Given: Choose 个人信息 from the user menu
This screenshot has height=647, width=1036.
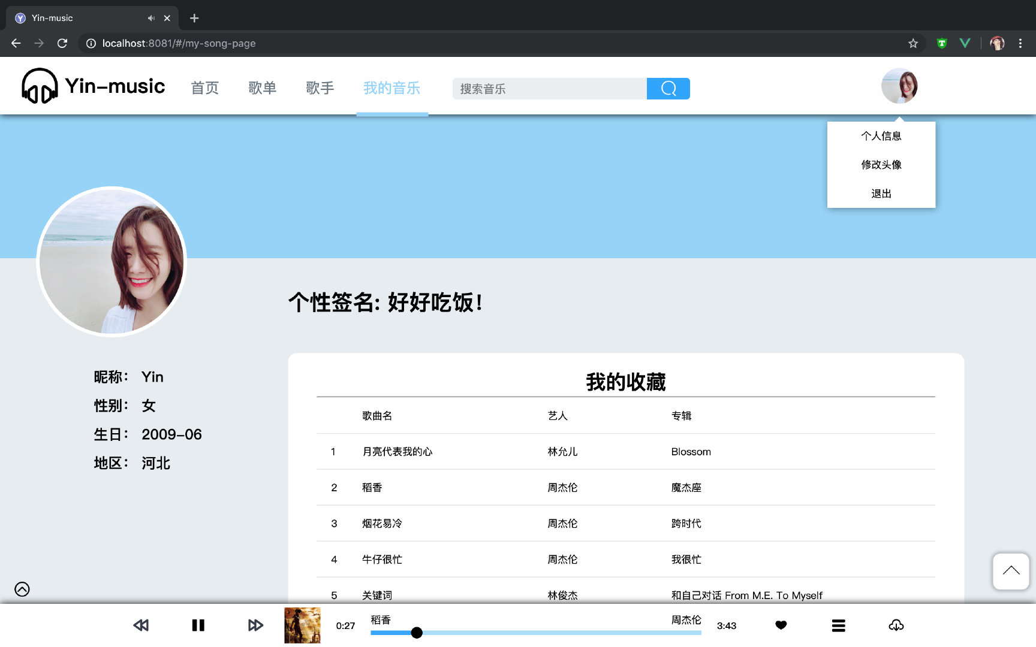Looking at the screenshot, I should click(x=881, y=136).
